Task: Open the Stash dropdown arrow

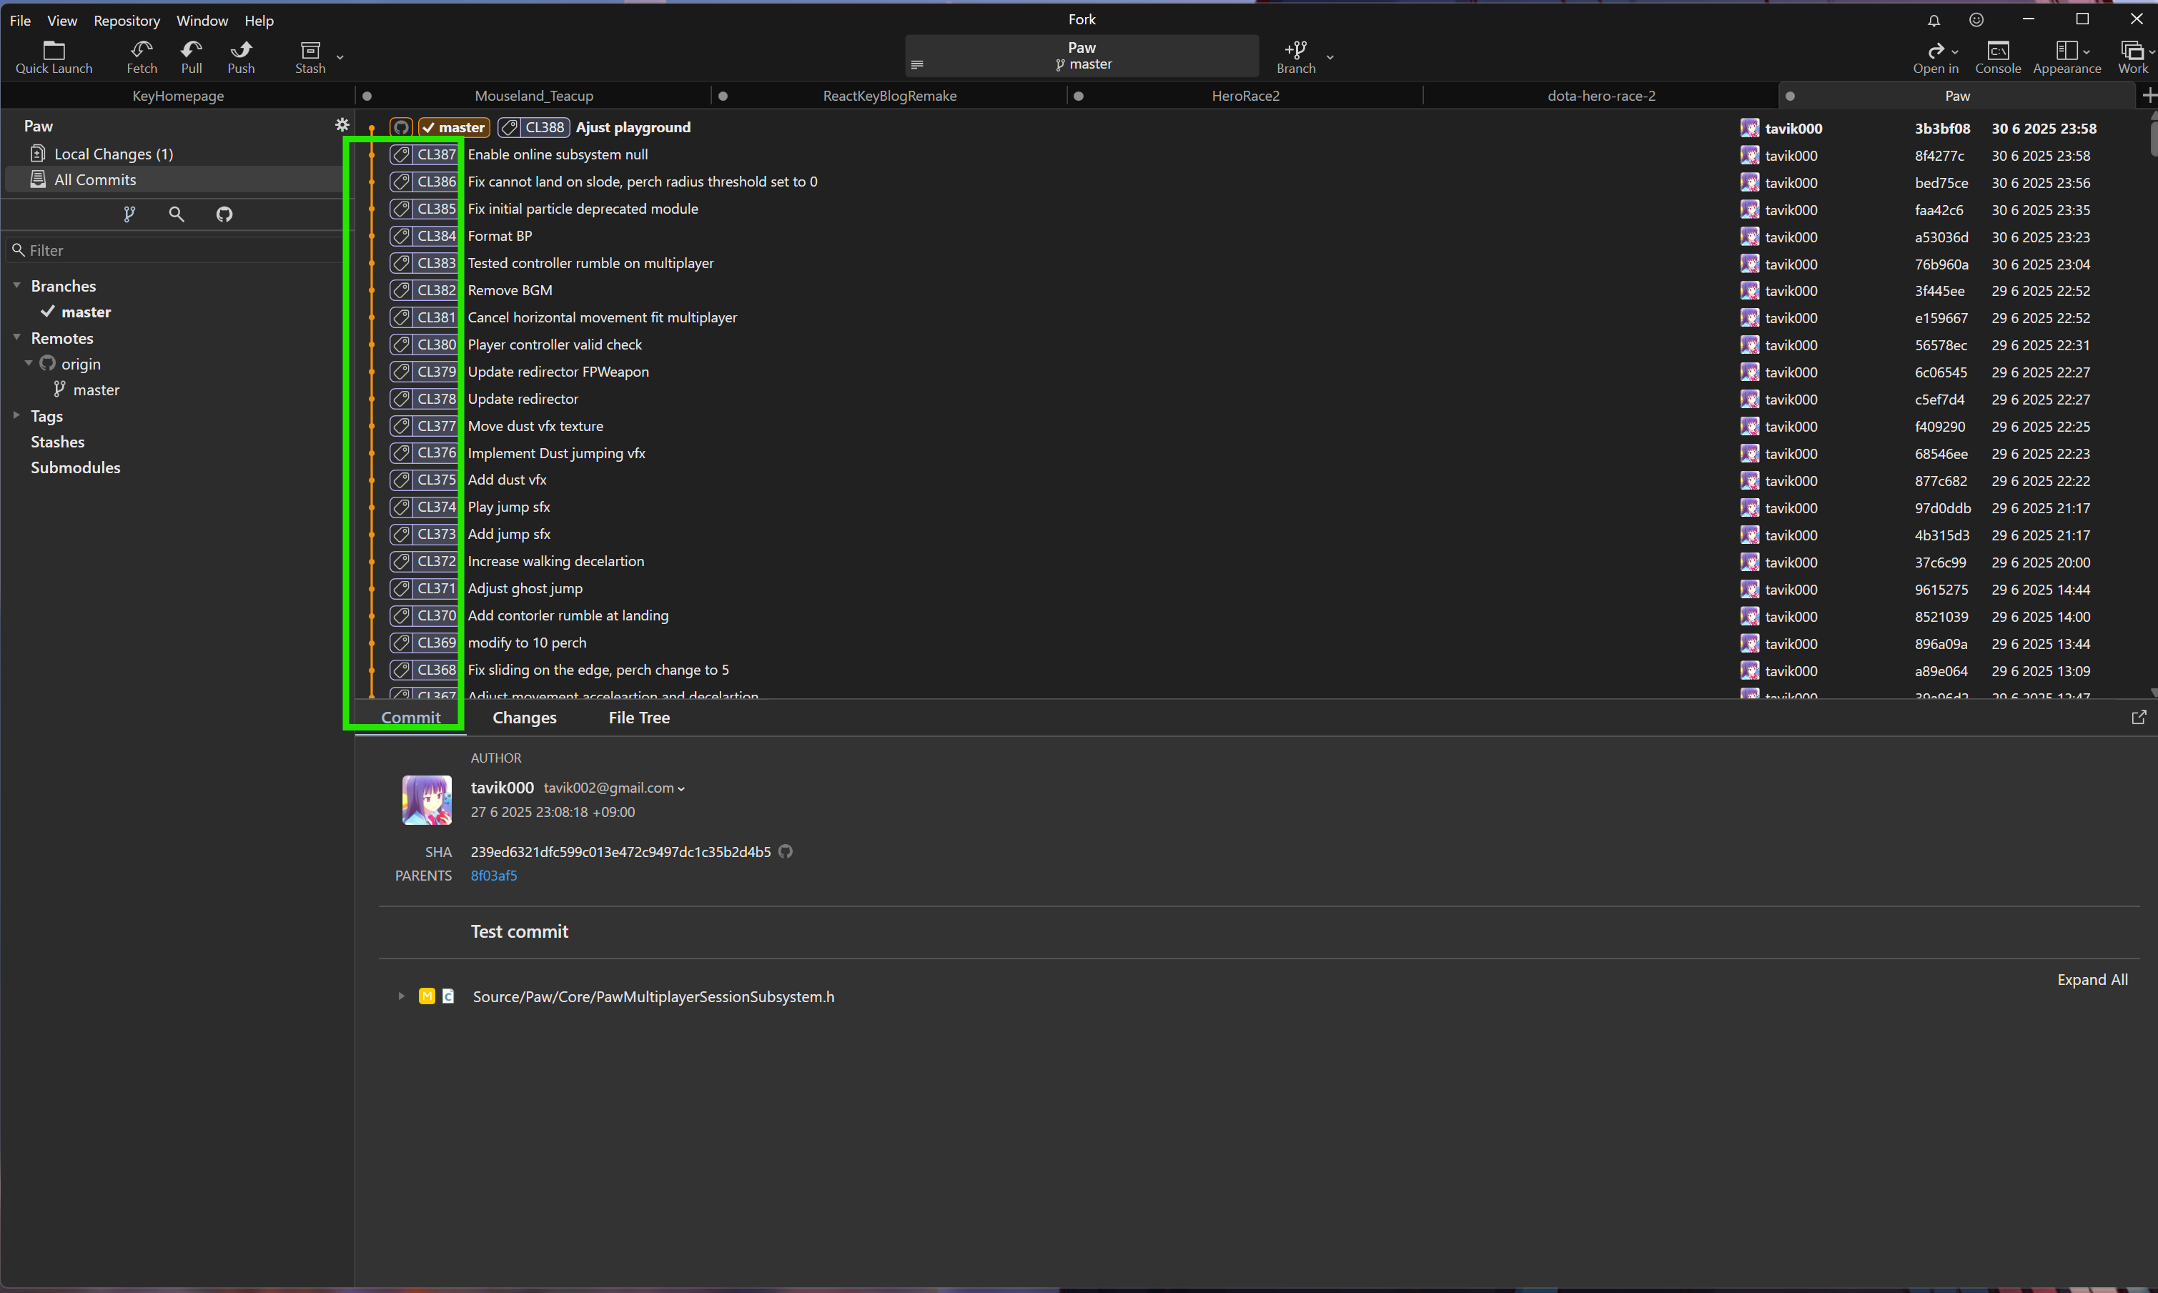Action: pyautogui.click(x=341, y=57)
